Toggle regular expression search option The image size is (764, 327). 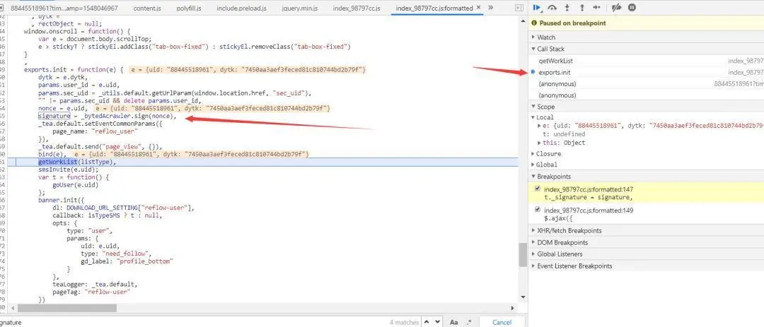pos(469,322)
